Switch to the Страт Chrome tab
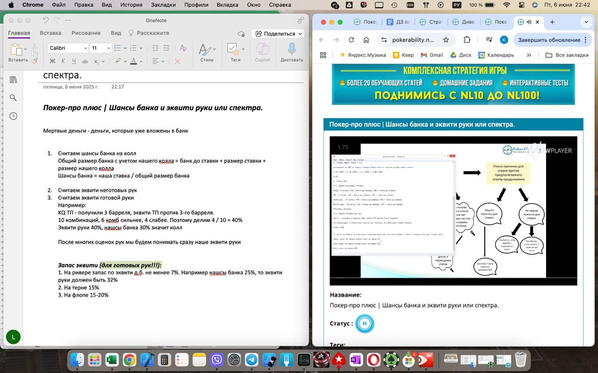Viewport: 598px width, 373px height. (431, 22)
